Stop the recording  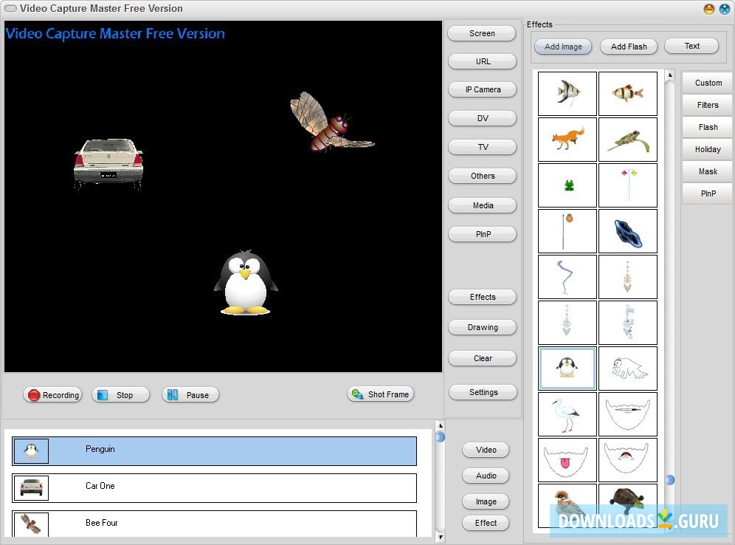tap(120, 394)
